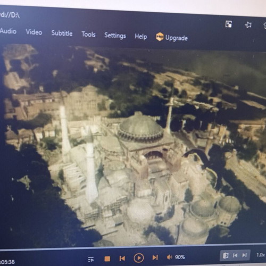This screenshot has height=266, width=266.
Task: Switch to mini picture-in-picture mode
Action: click(x=229, y=24)
